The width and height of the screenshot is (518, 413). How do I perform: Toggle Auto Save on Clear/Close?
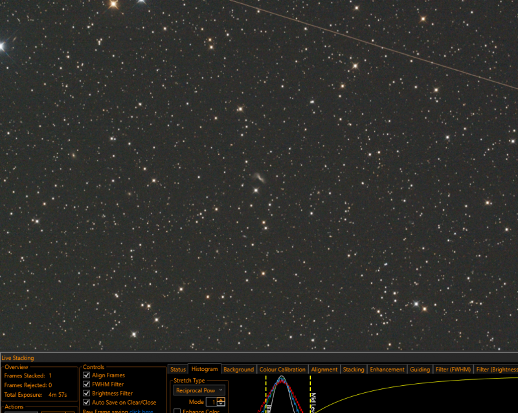click(86, 403)
